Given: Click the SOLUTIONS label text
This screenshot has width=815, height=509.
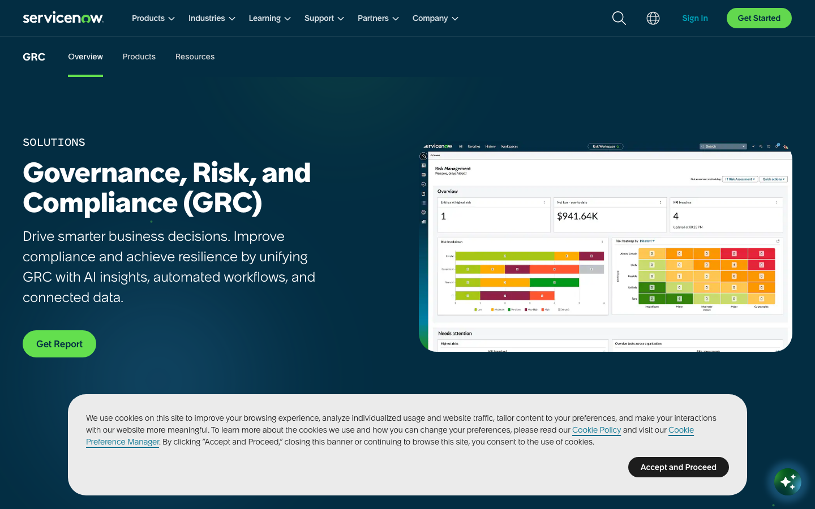Looking at the screenshot, I should 54,143.
